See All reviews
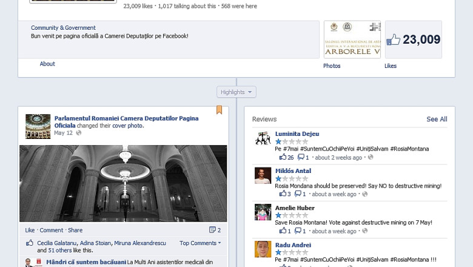 437,119
